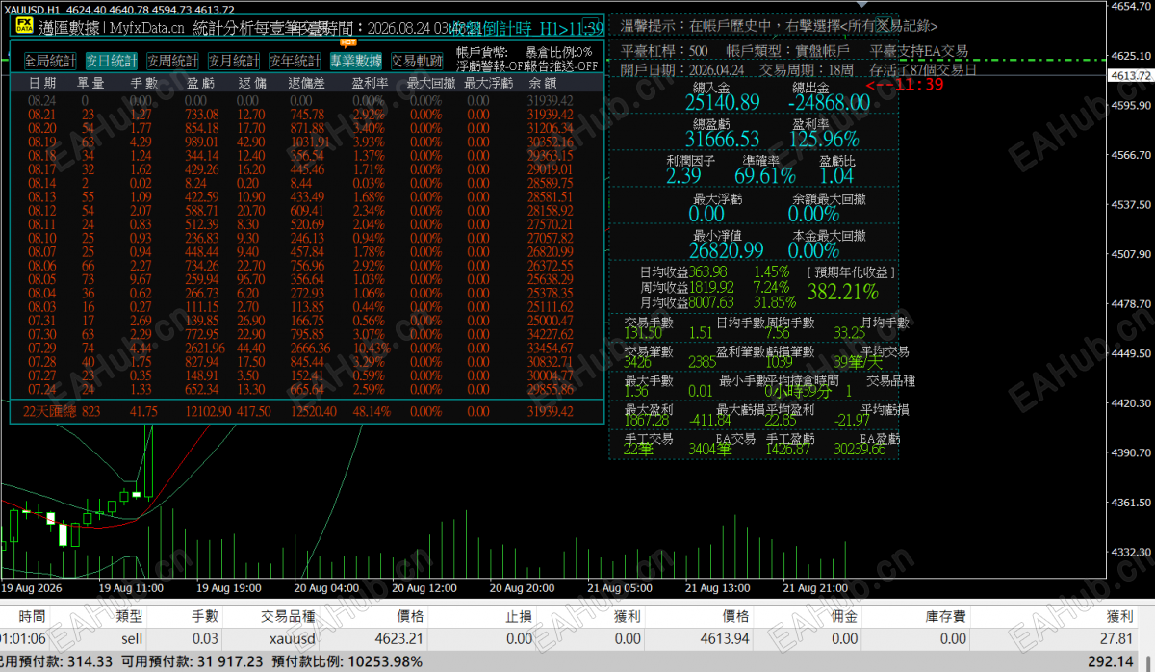This screenshot has height=672, width=1155.
Task: Click the 帳戶貨幣 label
Action: point(481,52)
